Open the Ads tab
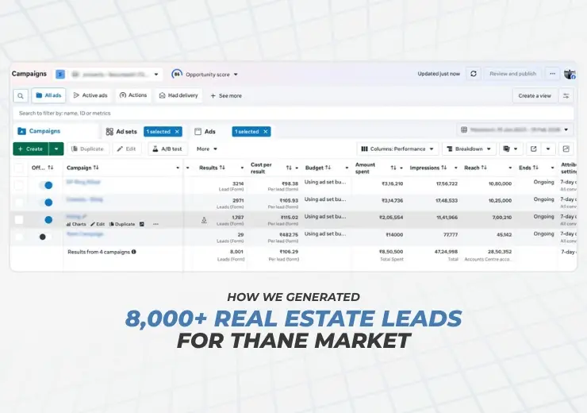The height and width of the screenshot is (413, 587). [x=205, y=132]
